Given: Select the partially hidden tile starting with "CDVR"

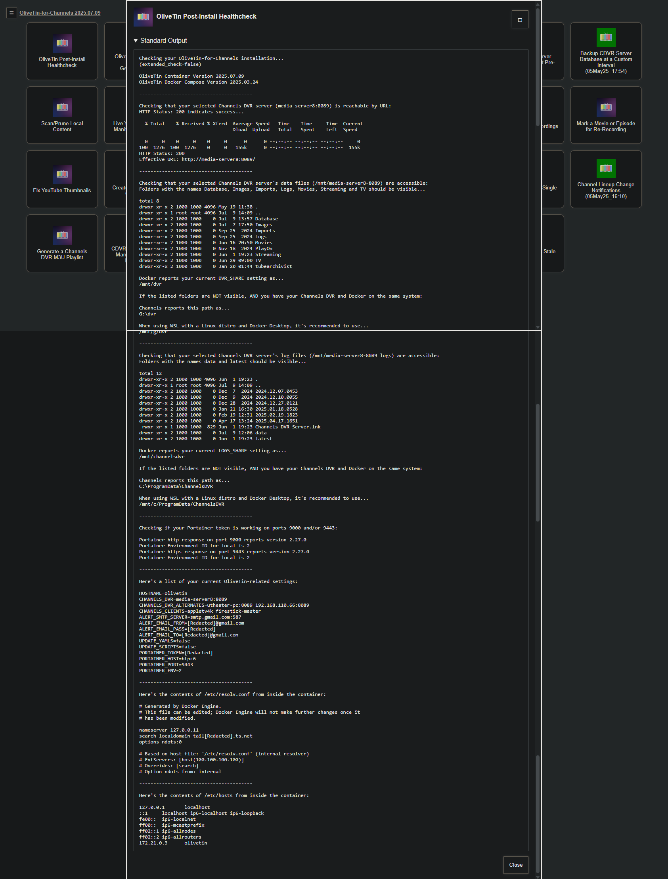Looking at the screenshot, I should coord(116,243).
